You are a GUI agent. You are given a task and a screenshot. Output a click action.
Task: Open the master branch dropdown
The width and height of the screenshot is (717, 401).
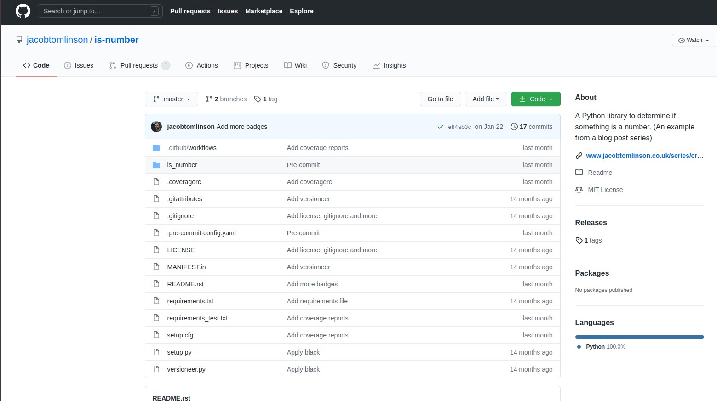[172, 99]
